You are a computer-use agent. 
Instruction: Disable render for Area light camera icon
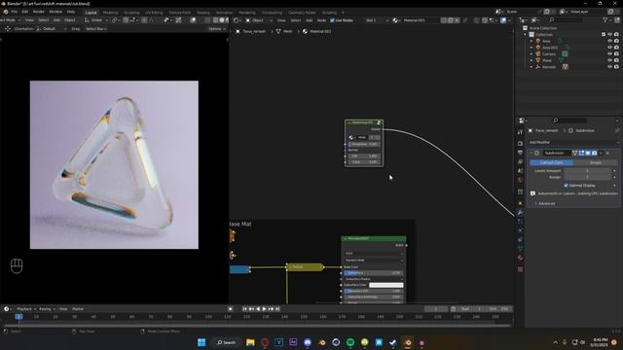coord(616,41)
